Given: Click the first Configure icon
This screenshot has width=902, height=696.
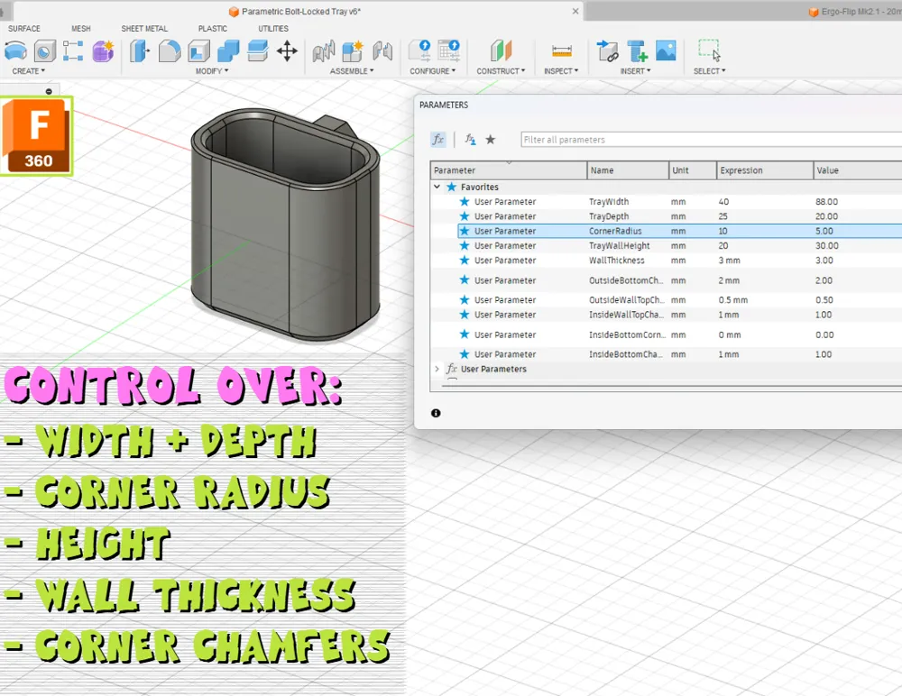Looking at the screenshot, I should 420,50.
